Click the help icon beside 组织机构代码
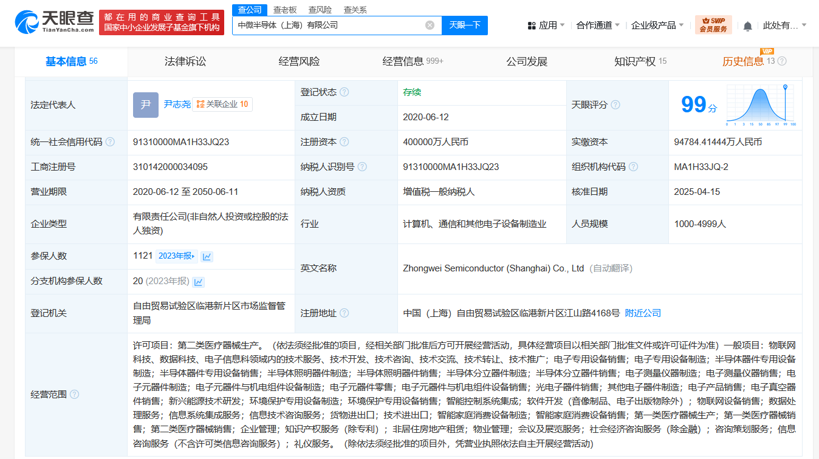 point(634,167)
